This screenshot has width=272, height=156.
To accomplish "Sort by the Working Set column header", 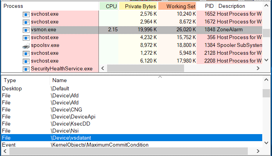I will click(x=177, y=6).
